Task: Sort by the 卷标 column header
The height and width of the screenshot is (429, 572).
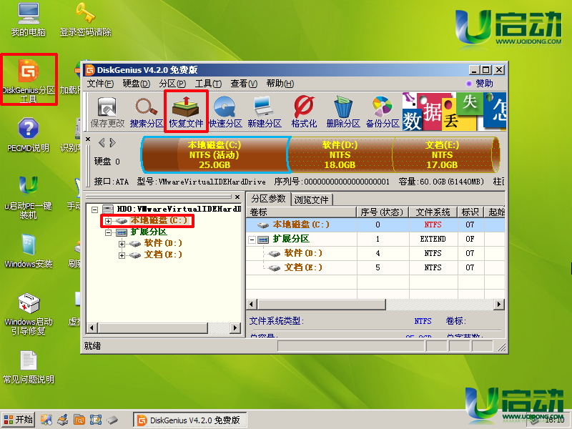Action: point(301,212)
